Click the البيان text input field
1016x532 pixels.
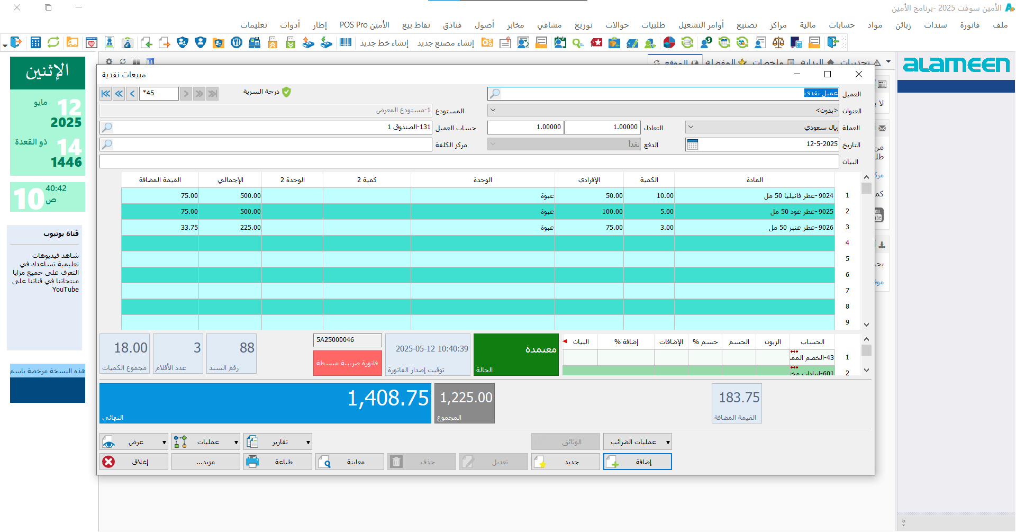[469, 162]
